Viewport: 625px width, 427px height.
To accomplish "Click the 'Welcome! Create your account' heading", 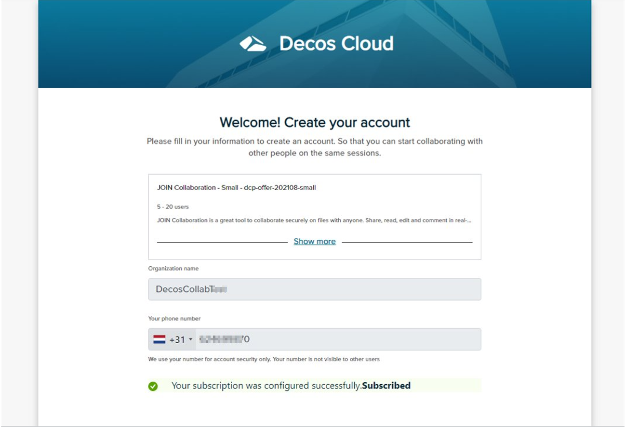I will tap(315, 122).
